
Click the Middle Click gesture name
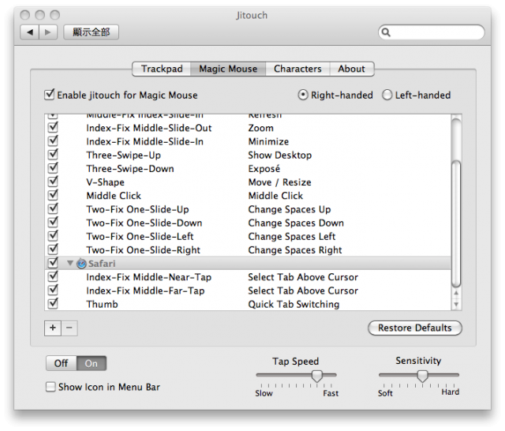(x=114, y=196)
